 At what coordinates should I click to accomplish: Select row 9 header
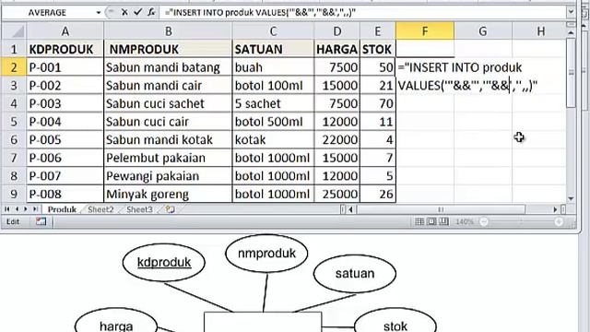click(x=14, y=194)
